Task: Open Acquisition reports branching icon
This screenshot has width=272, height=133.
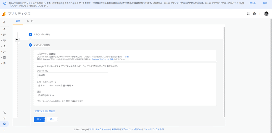Action: tap(4, 52)
